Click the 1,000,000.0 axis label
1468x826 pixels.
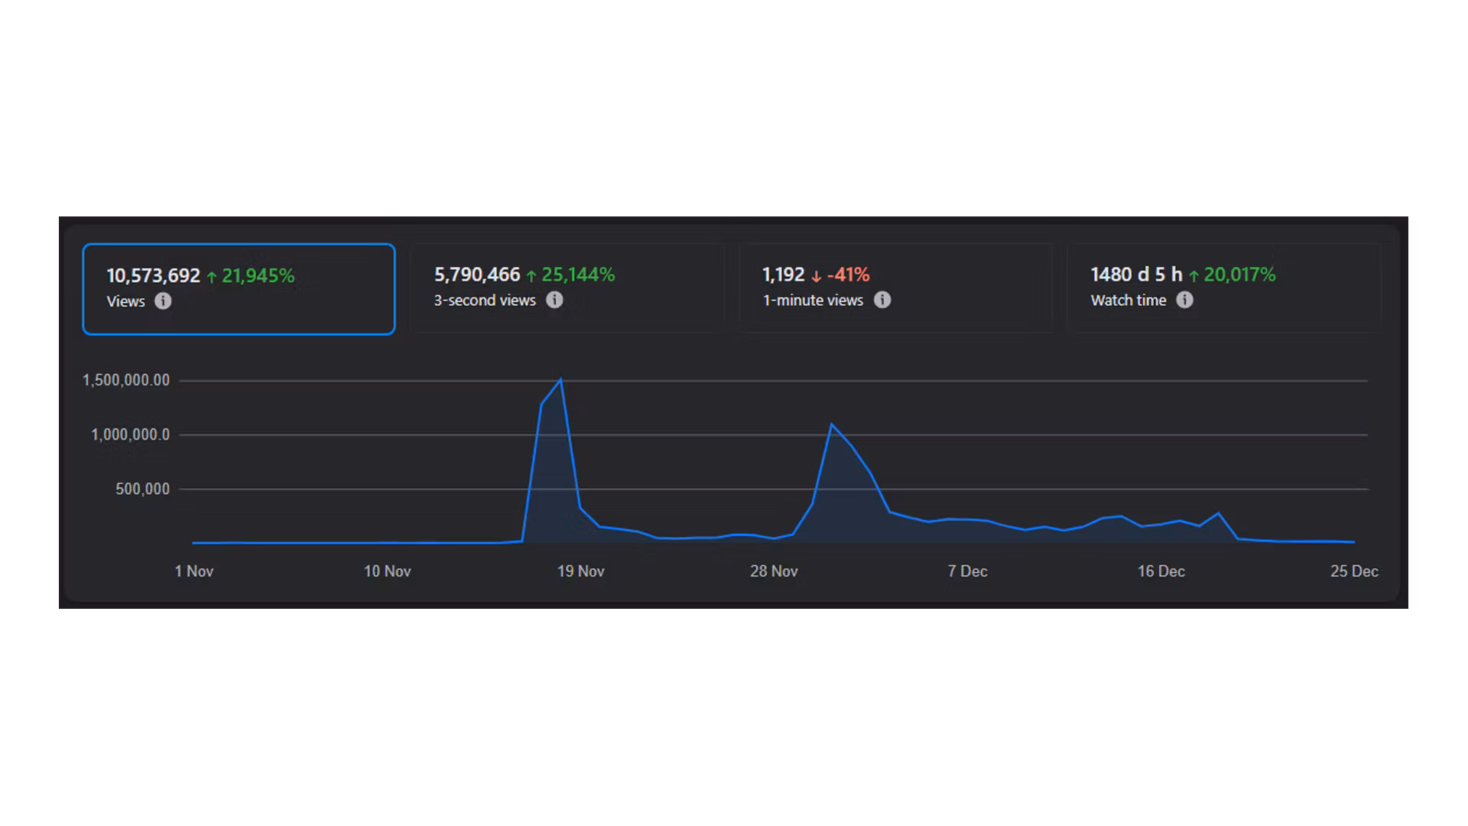click(x=130, y=434)
